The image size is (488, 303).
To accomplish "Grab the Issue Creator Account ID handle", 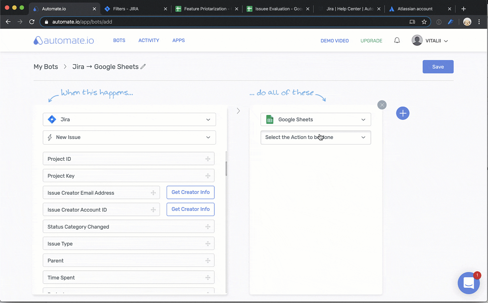I will click(153, 210).
